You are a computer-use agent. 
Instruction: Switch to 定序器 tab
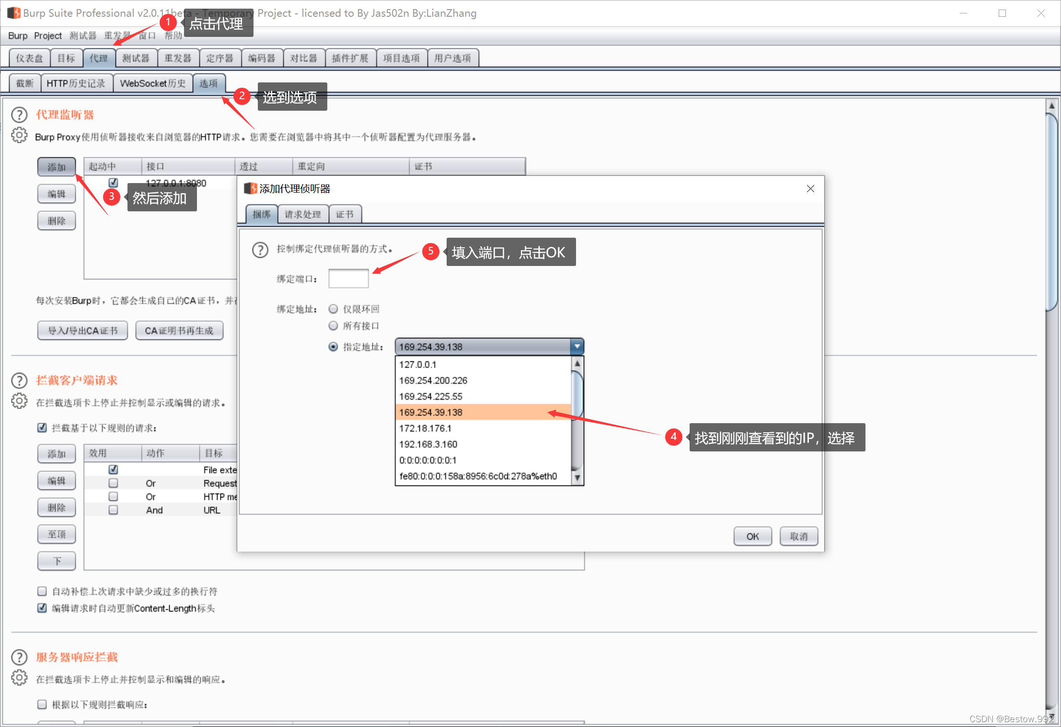(x=220, y=58)
